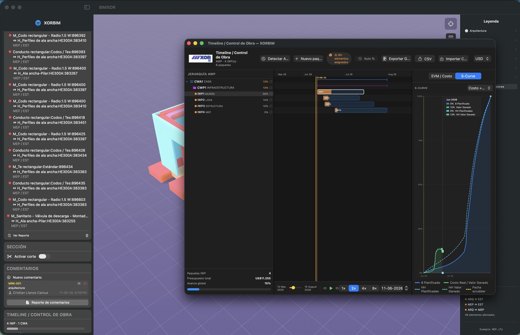Toggle Arquitectura legend radio dot

467,31
